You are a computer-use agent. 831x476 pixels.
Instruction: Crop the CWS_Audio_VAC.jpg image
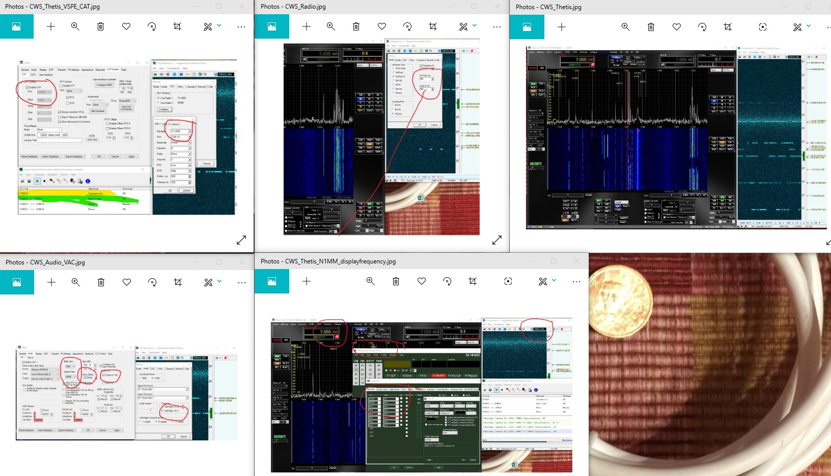pyautogui.click(x=178, y=282)
